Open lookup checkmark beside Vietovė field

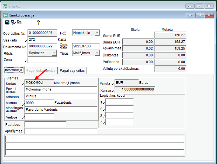[x=23, y=117]
